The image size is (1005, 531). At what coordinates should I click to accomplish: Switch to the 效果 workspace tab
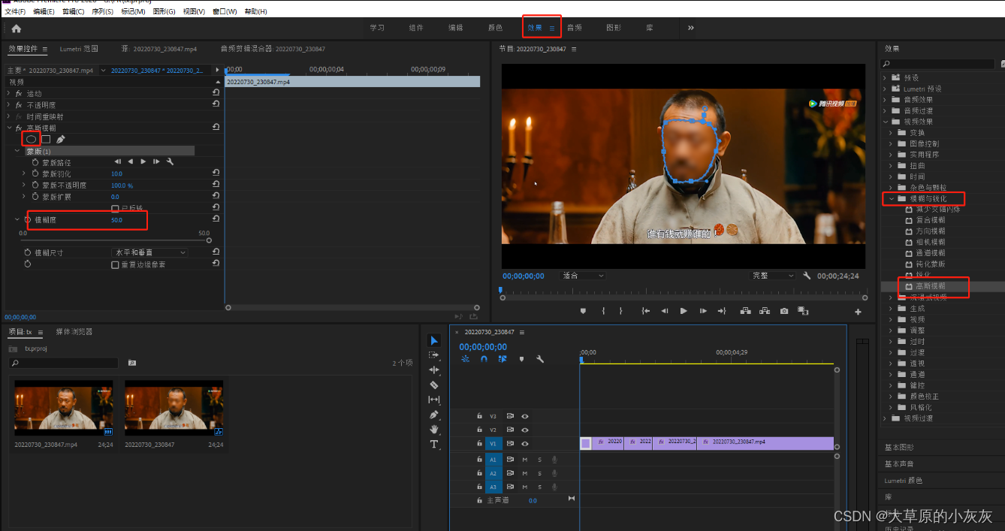(534, 28)
